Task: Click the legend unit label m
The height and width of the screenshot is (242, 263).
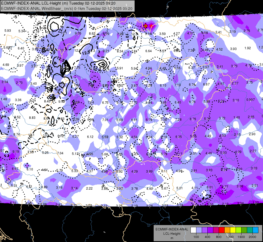Action: [172, 238]
